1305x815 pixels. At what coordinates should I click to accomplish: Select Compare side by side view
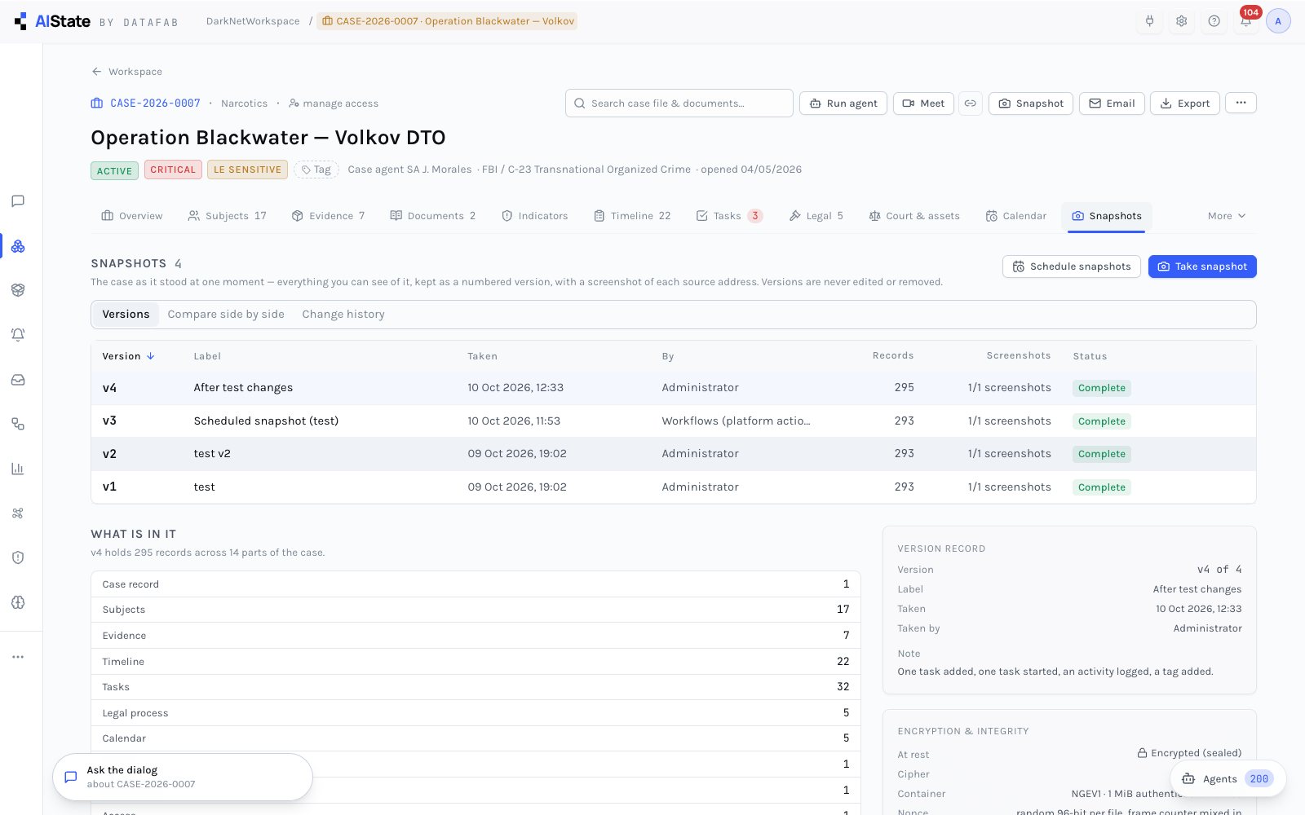tap(226, 315)
